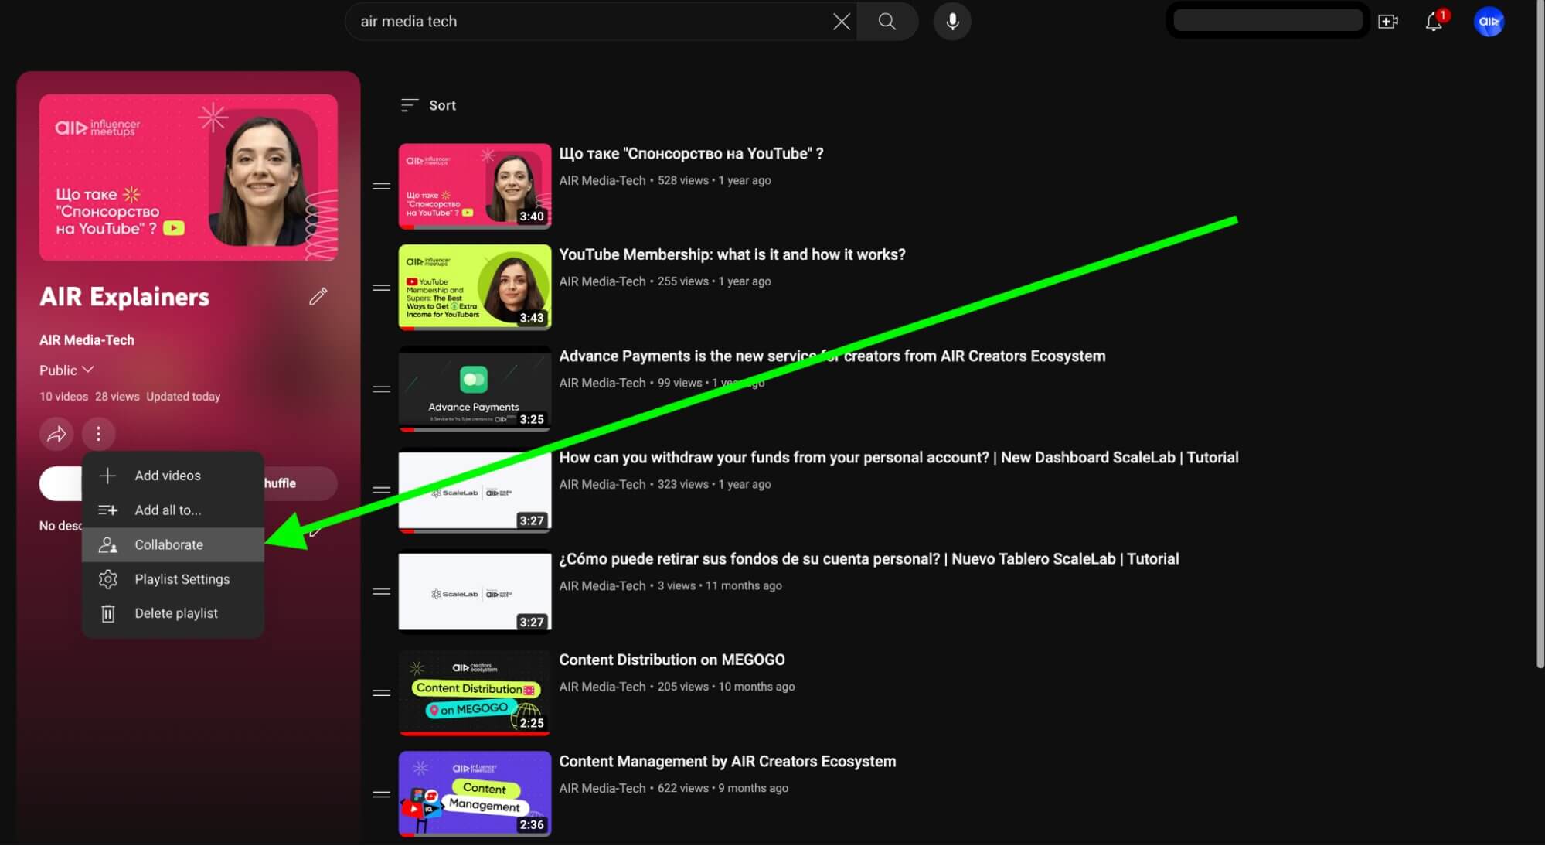Click the '10 videos' text

click(63, 397)
